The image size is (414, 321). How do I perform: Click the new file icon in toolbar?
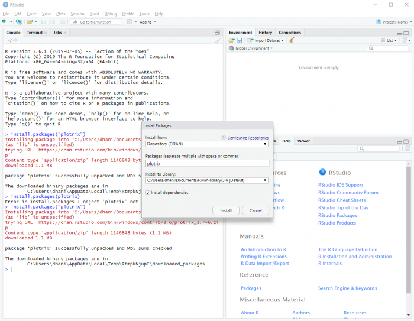4,22
